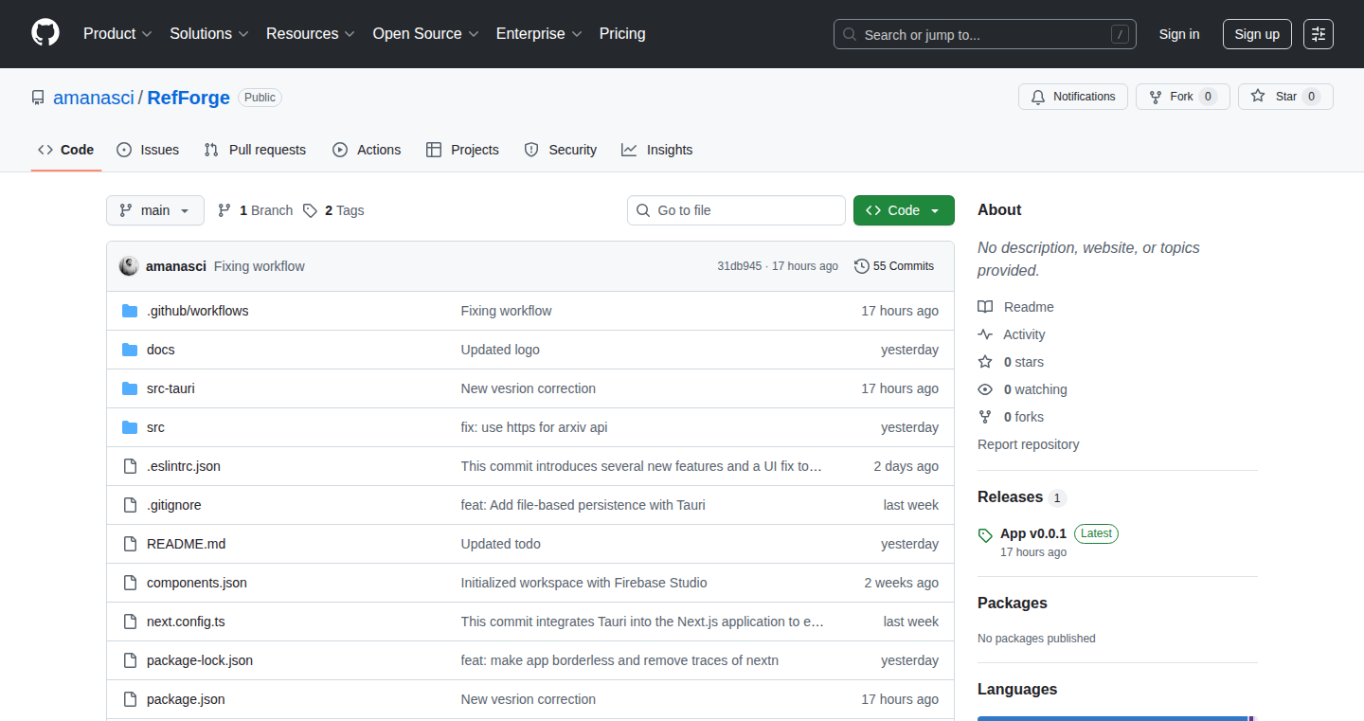
Task: Switch to the Security tab
Action: tap(561, 150)
